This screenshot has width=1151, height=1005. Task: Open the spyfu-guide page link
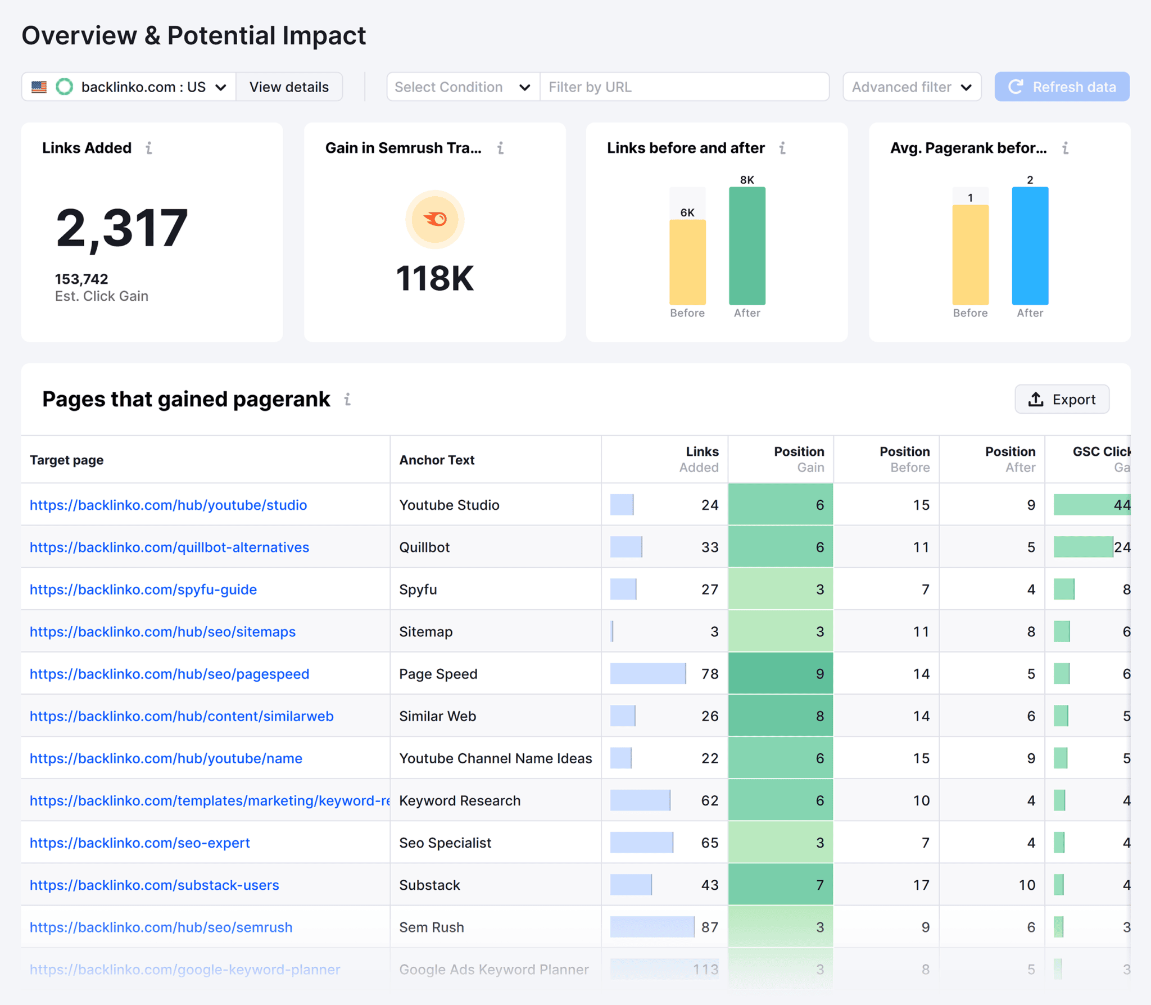point(143,589)
